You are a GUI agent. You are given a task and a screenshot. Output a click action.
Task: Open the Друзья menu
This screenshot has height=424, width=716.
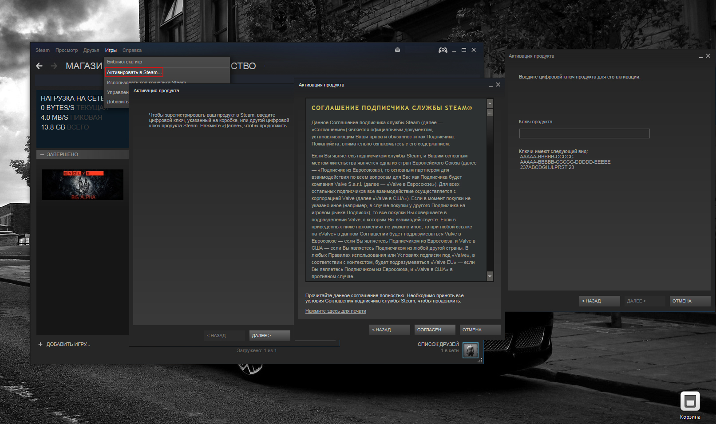[x=91, y=50]
